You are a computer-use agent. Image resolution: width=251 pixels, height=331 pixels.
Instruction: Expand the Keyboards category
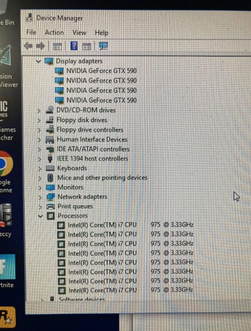[x=40, y=169]
